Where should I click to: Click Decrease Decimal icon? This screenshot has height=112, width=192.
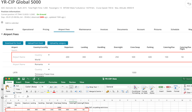click(127, 91)
